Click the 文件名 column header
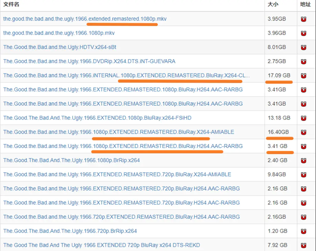 click(11, 5)
